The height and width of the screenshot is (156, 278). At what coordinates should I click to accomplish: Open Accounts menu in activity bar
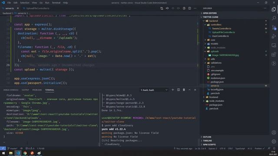(x=274, y=133)
